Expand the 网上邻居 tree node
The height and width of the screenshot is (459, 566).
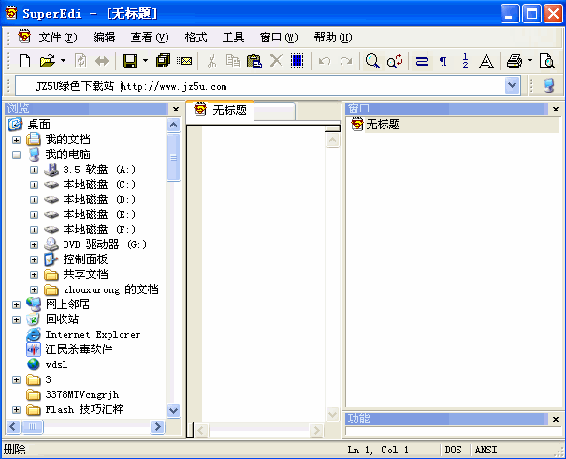[16, 304]
